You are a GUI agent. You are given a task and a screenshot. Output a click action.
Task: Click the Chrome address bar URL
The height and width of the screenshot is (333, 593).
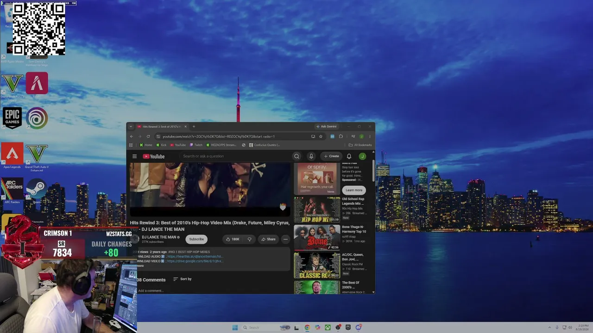[219, 136]
